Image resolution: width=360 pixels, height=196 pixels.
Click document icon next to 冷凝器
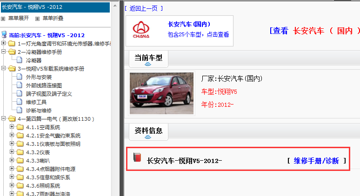20,60
